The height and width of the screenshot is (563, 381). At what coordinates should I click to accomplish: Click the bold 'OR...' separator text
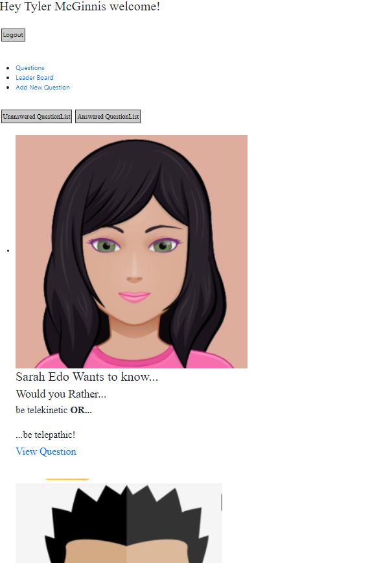pos(81,410)
